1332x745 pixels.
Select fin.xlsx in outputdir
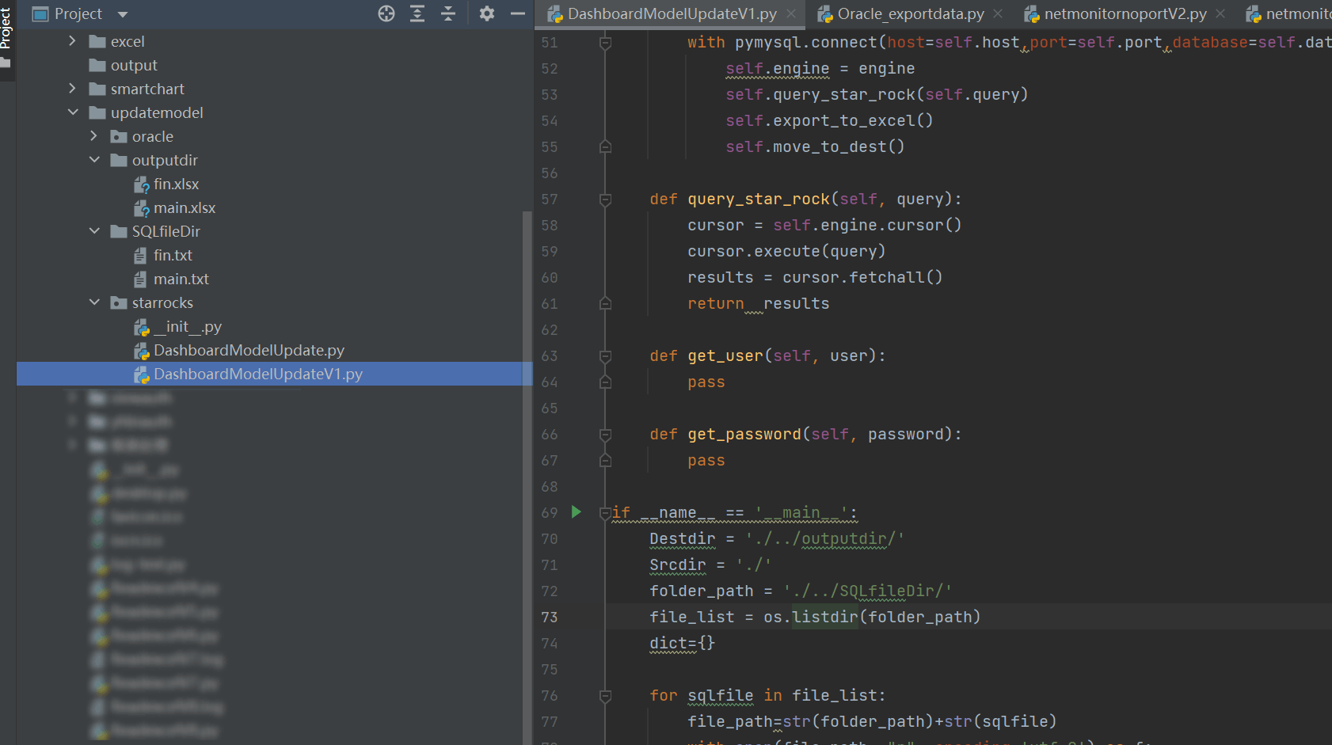coord(176,184)
